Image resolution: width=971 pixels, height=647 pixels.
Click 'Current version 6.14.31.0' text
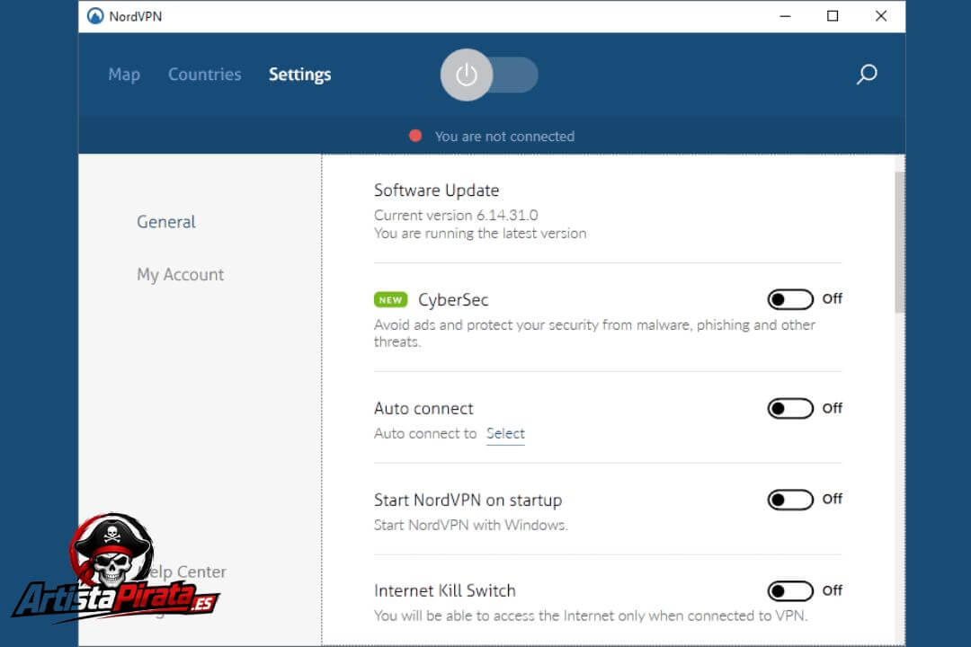coord(456,215)
